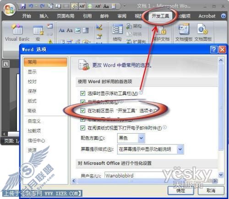The height and width of the screenshot is (199, 229).
Task: Open the 开发工具 Developer tab
Action: [160, 16]
